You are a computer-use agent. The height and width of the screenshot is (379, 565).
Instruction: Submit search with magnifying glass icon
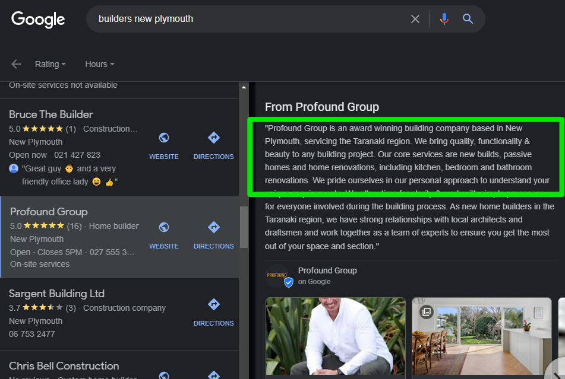(468, 19)
